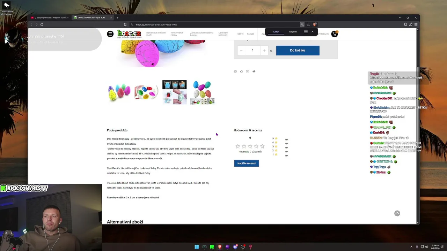Open the Kick app in the taskbar
Viewport: 447px width, 251px height.
click(212, 247)
